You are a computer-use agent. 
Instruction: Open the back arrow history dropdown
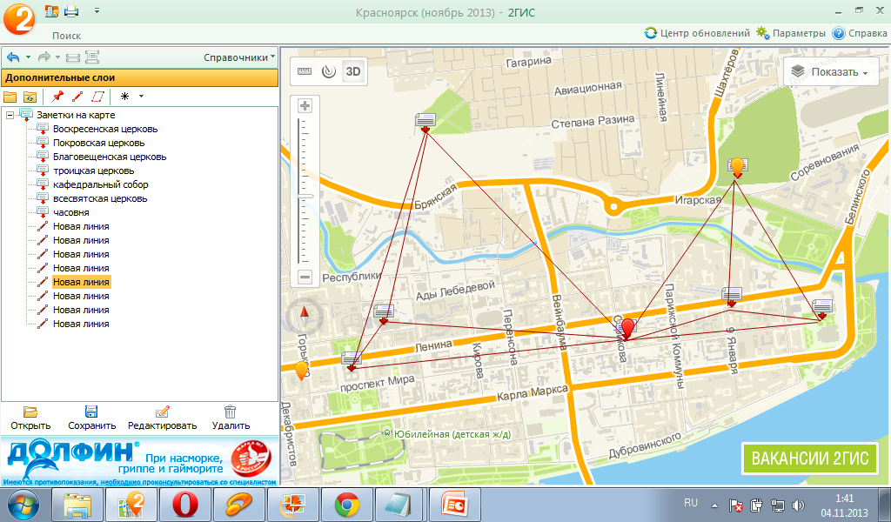[x=28, y=57]
